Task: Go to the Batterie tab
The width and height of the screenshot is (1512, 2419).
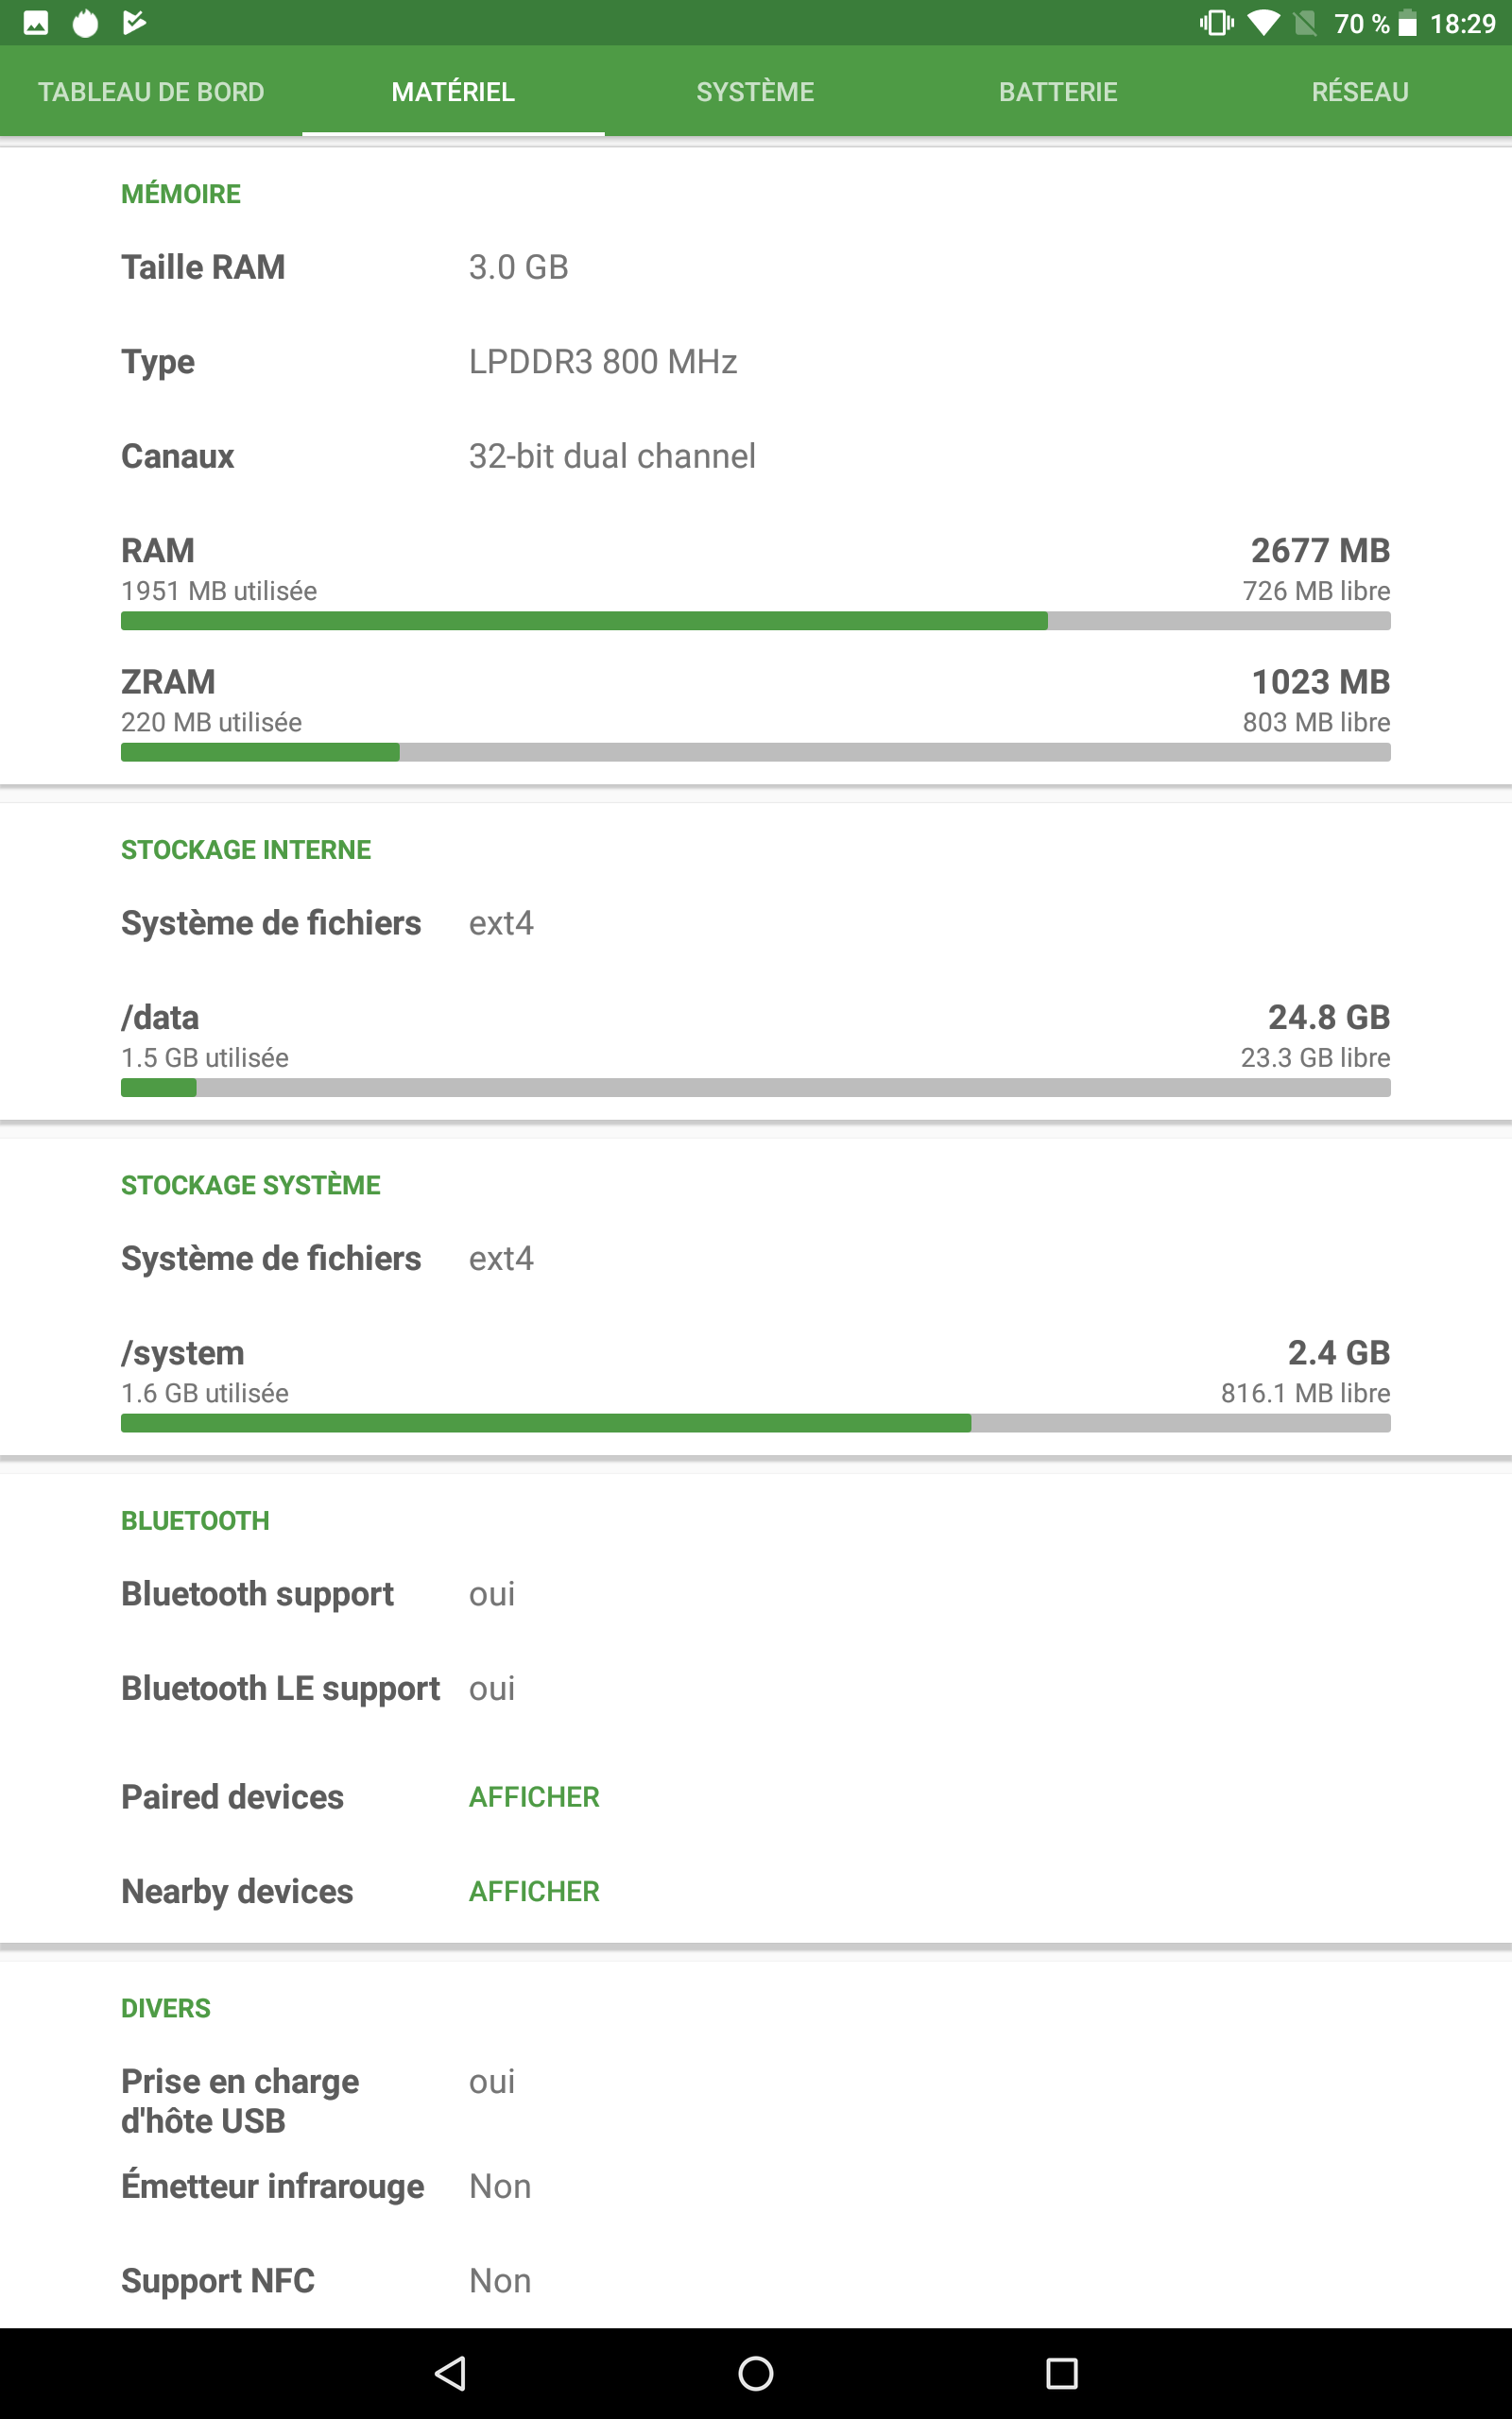Action: pyautogui.click(x=1058, y=92)
